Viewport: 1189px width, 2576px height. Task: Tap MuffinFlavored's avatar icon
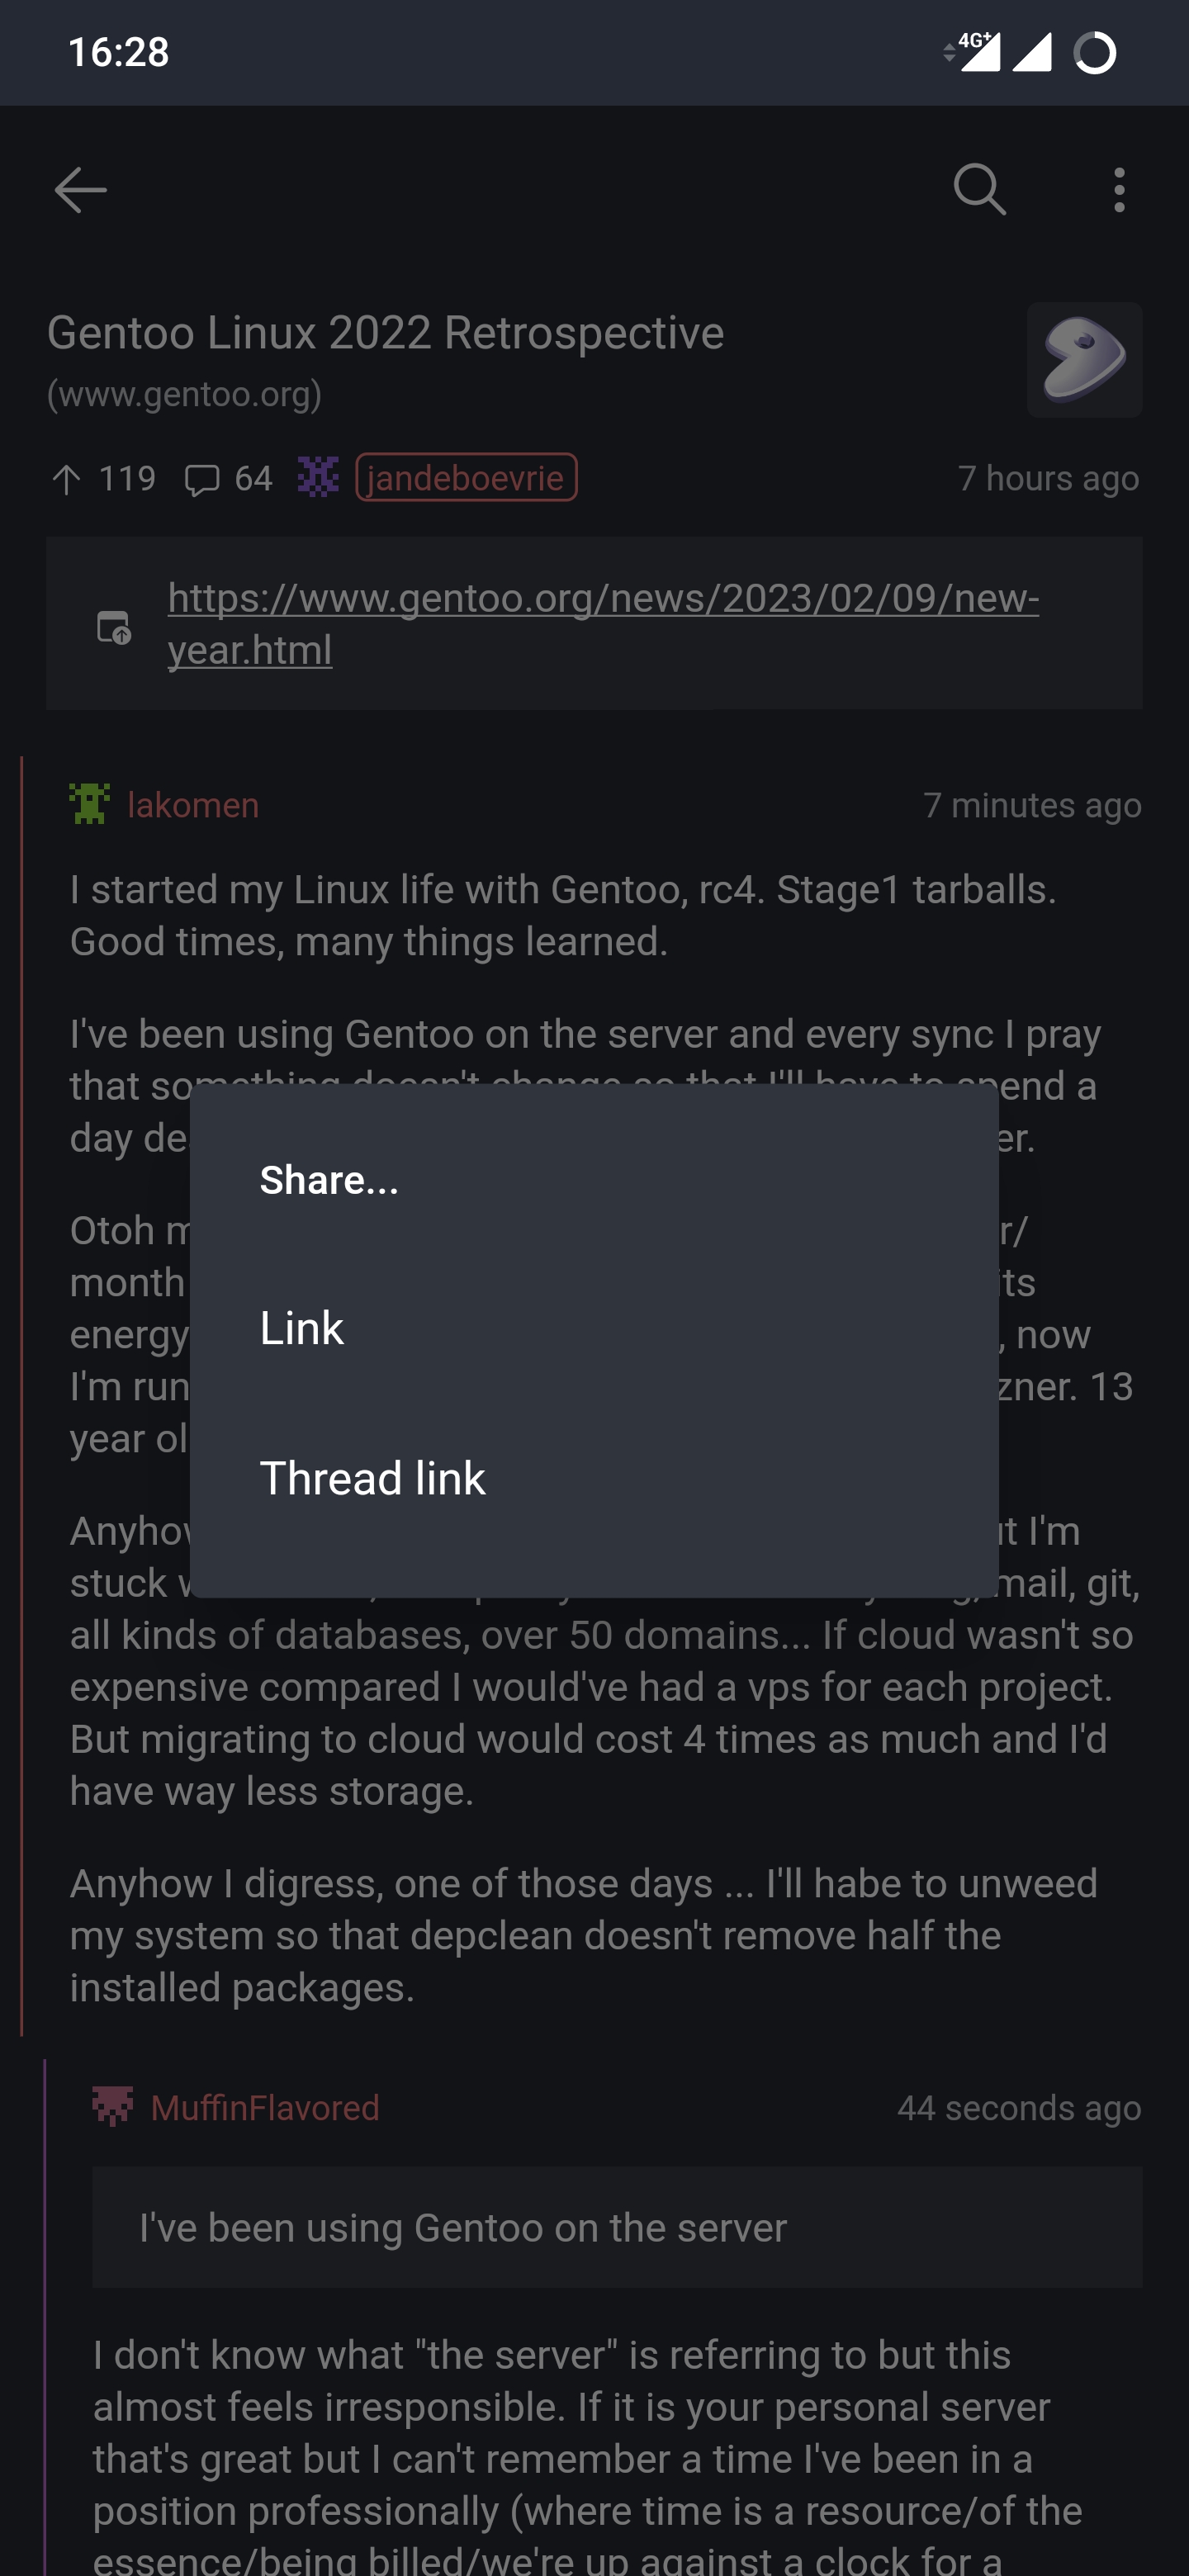click(x=113, y=2107)
